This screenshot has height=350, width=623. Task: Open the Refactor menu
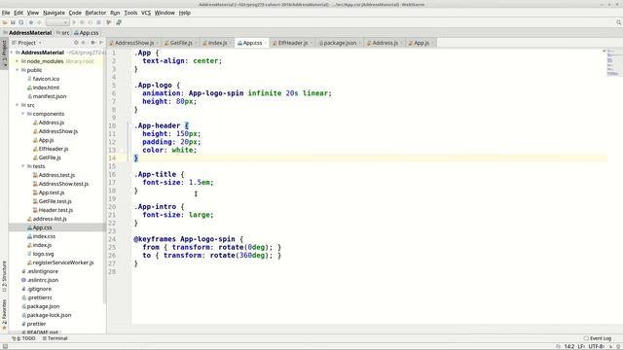pos(95,13)
